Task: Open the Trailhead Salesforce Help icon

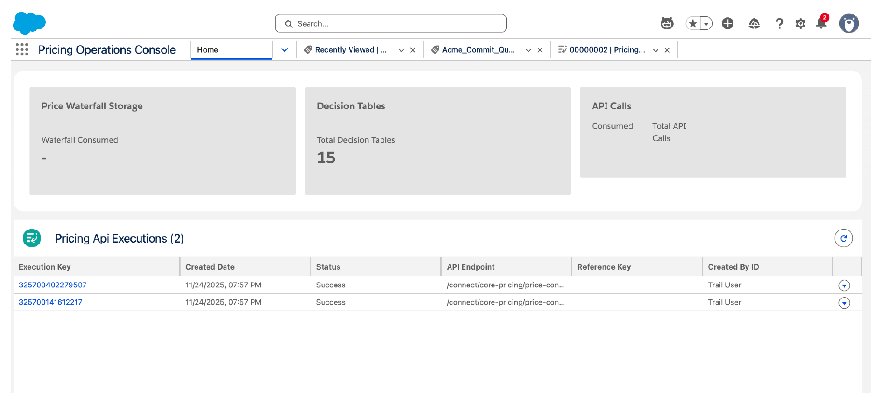Action: click(x=754, y=23)
